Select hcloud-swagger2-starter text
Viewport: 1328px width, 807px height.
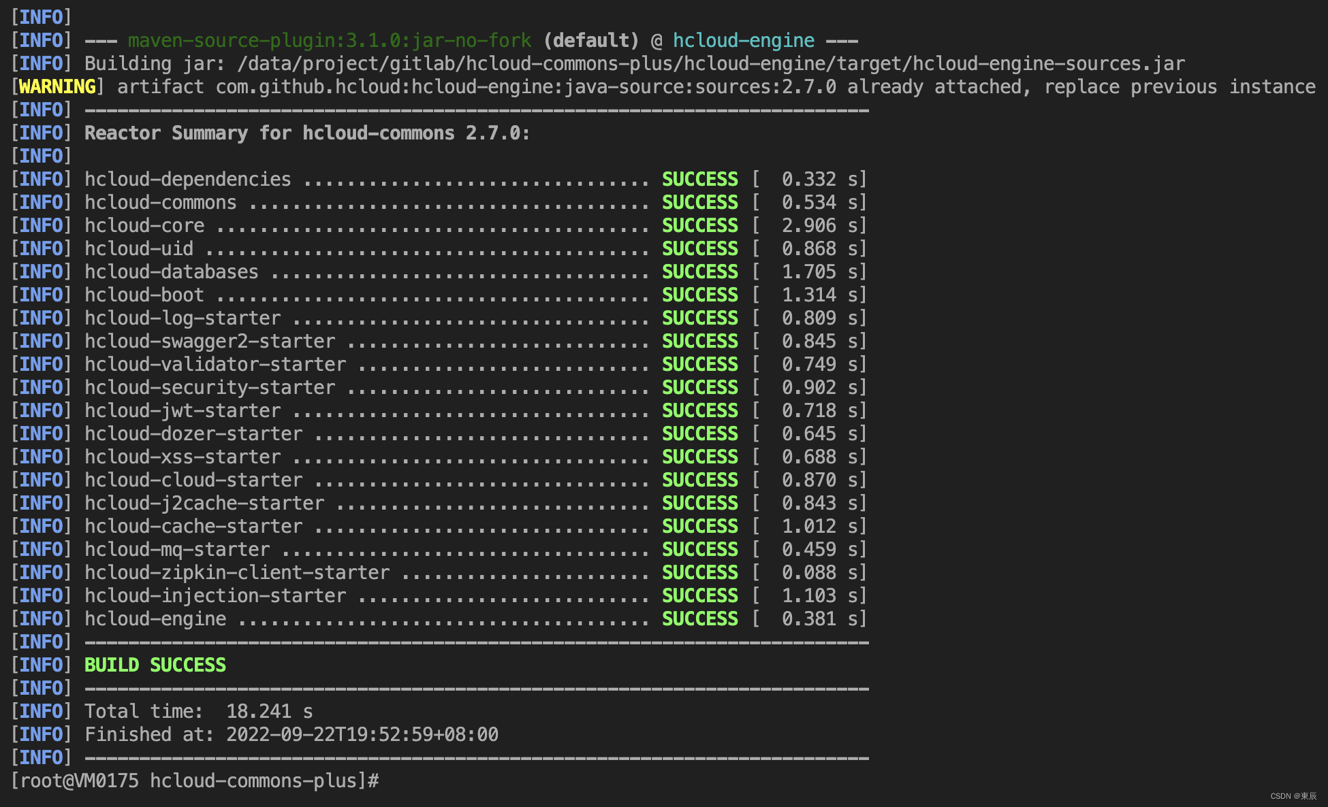(x=210, y=341)
